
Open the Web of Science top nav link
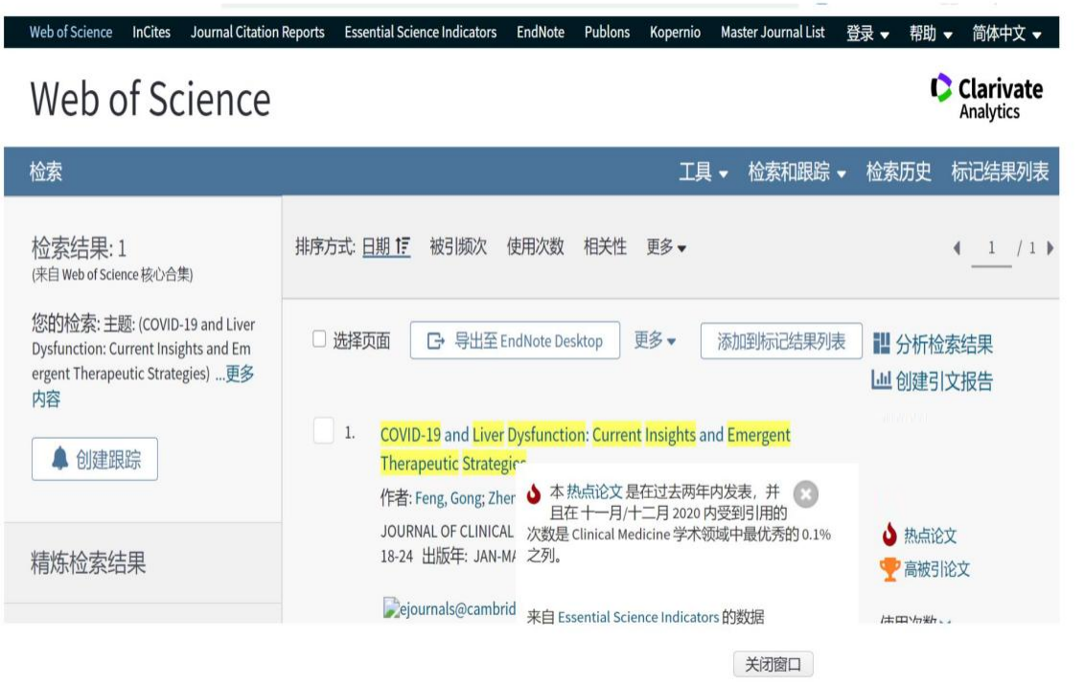(x=71, y=32)
